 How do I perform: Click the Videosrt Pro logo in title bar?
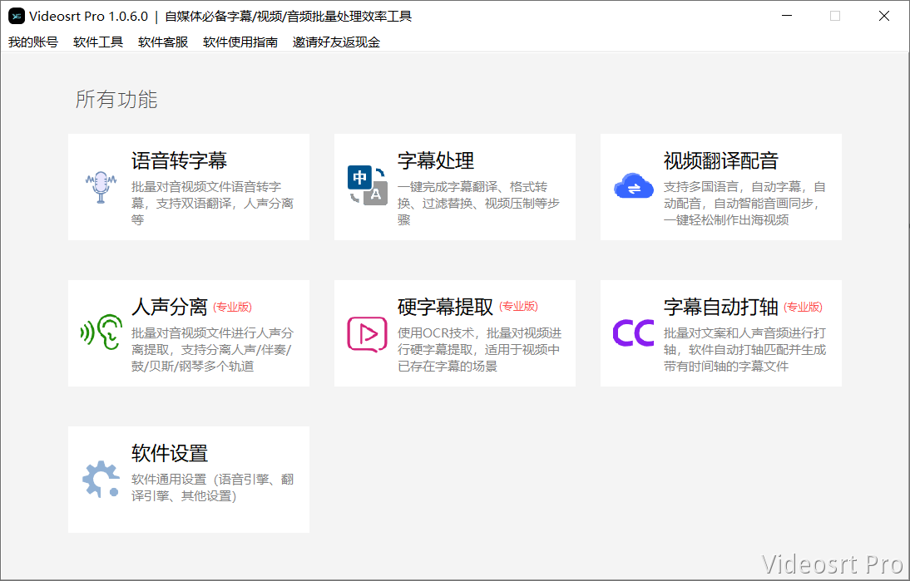point(12,16)
